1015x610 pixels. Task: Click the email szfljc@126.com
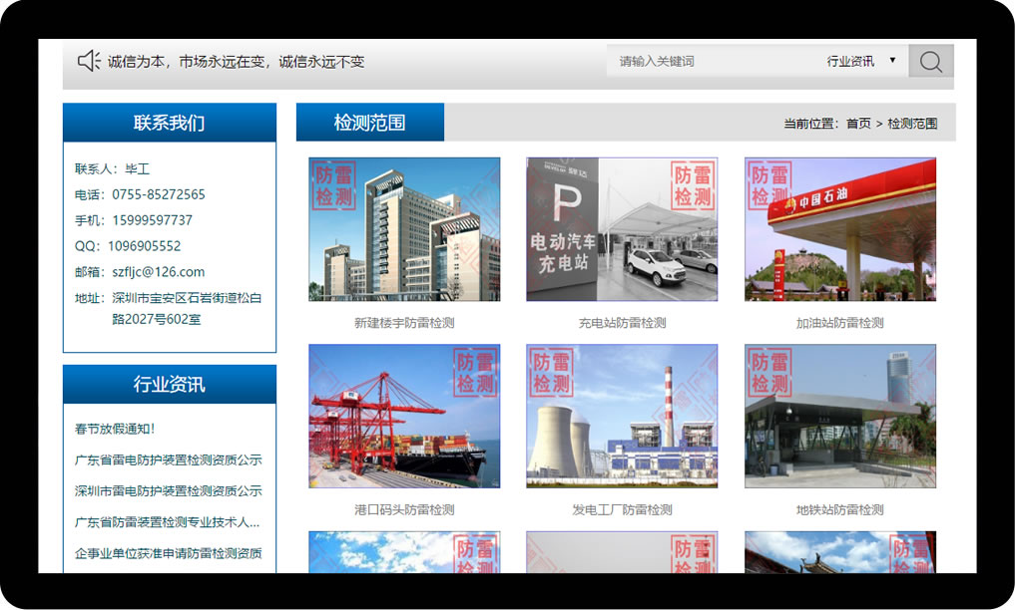click(158, 272)
